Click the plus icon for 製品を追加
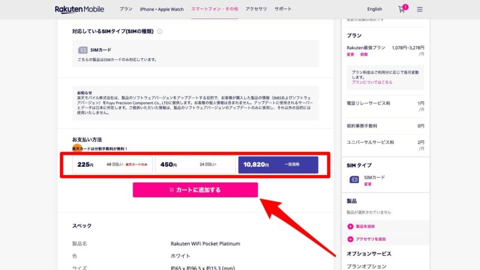 (350, 226)
